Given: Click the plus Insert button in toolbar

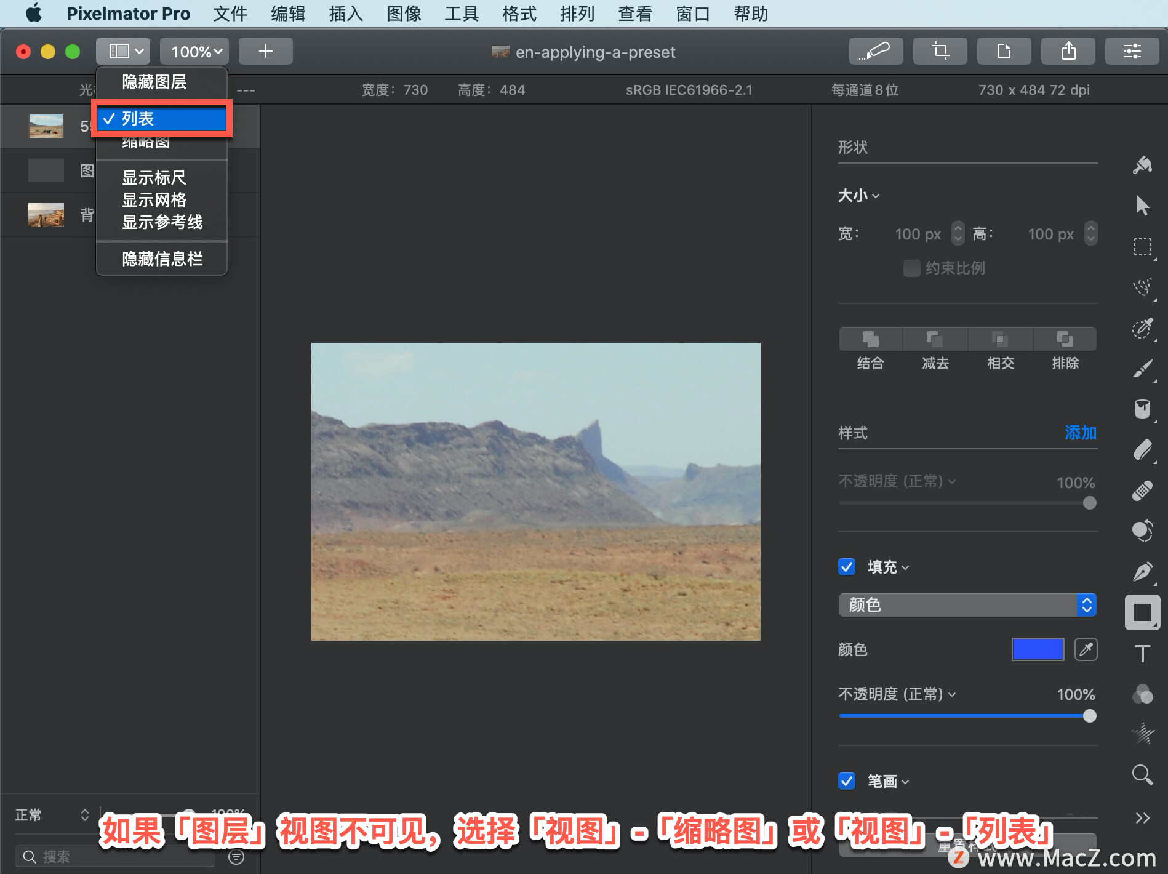Looking at the screenshot, I should tap(266, 51).
